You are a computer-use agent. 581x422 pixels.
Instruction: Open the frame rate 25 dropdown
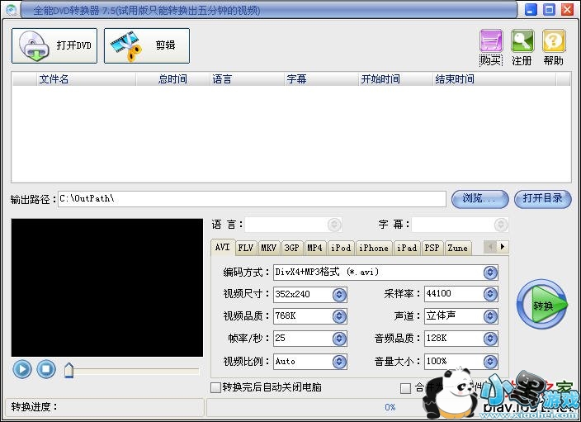[339, 339]
